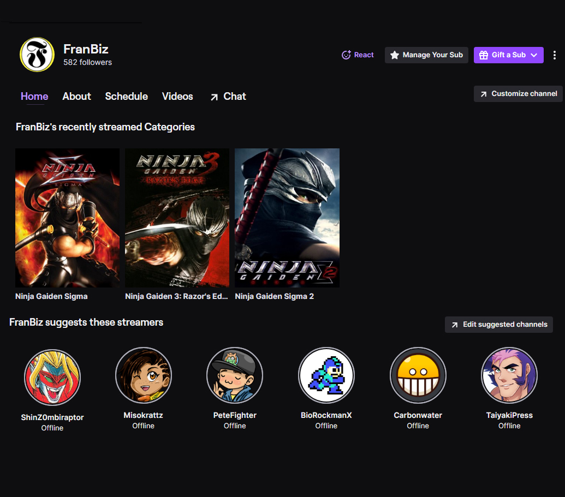Open TaiyakiPress avatar
Viewport: 565px width, 497px height.
coord(509,375)
